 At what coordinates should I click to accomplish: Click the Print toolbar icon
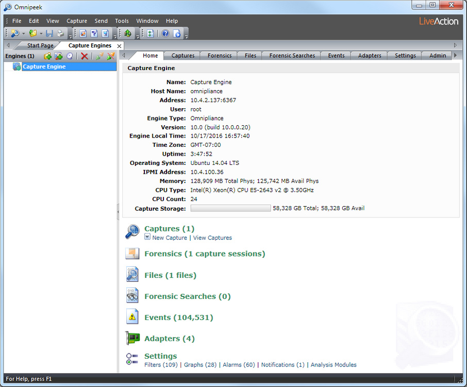point(60,33)
